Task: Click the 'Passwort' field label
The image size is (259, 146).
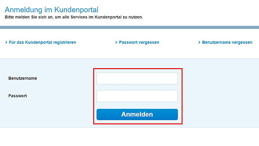Action: [x=18, y=96]
